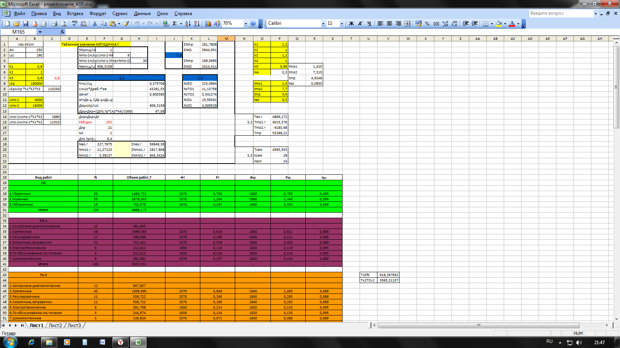Click the Name Box showing M165
Image resolution: width=620 pixels, height=348 pixels.
point(19,32)
